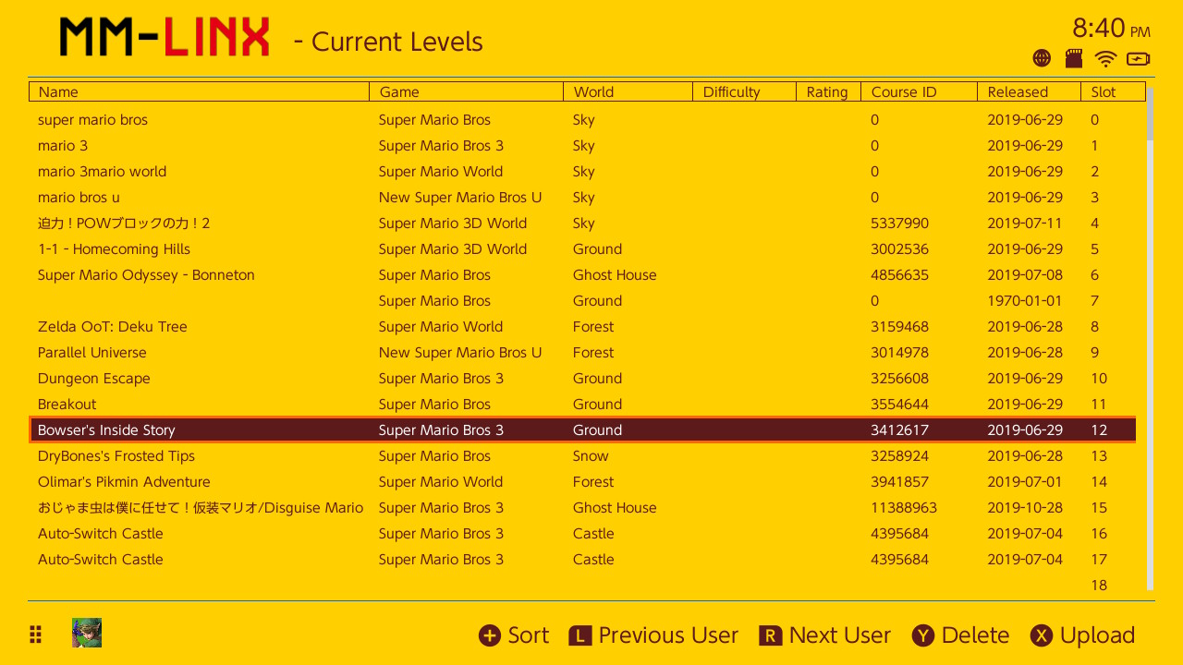The image size is (1183, 665).
Task: Sort by the Released column header
Action: tap(1030, 91)
